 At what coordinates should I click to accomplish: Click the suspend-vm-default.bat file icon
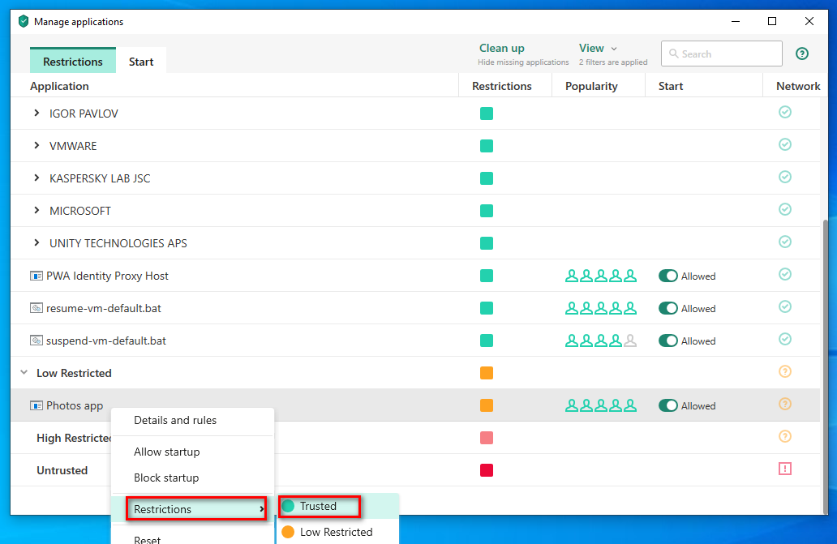point(36,341)
